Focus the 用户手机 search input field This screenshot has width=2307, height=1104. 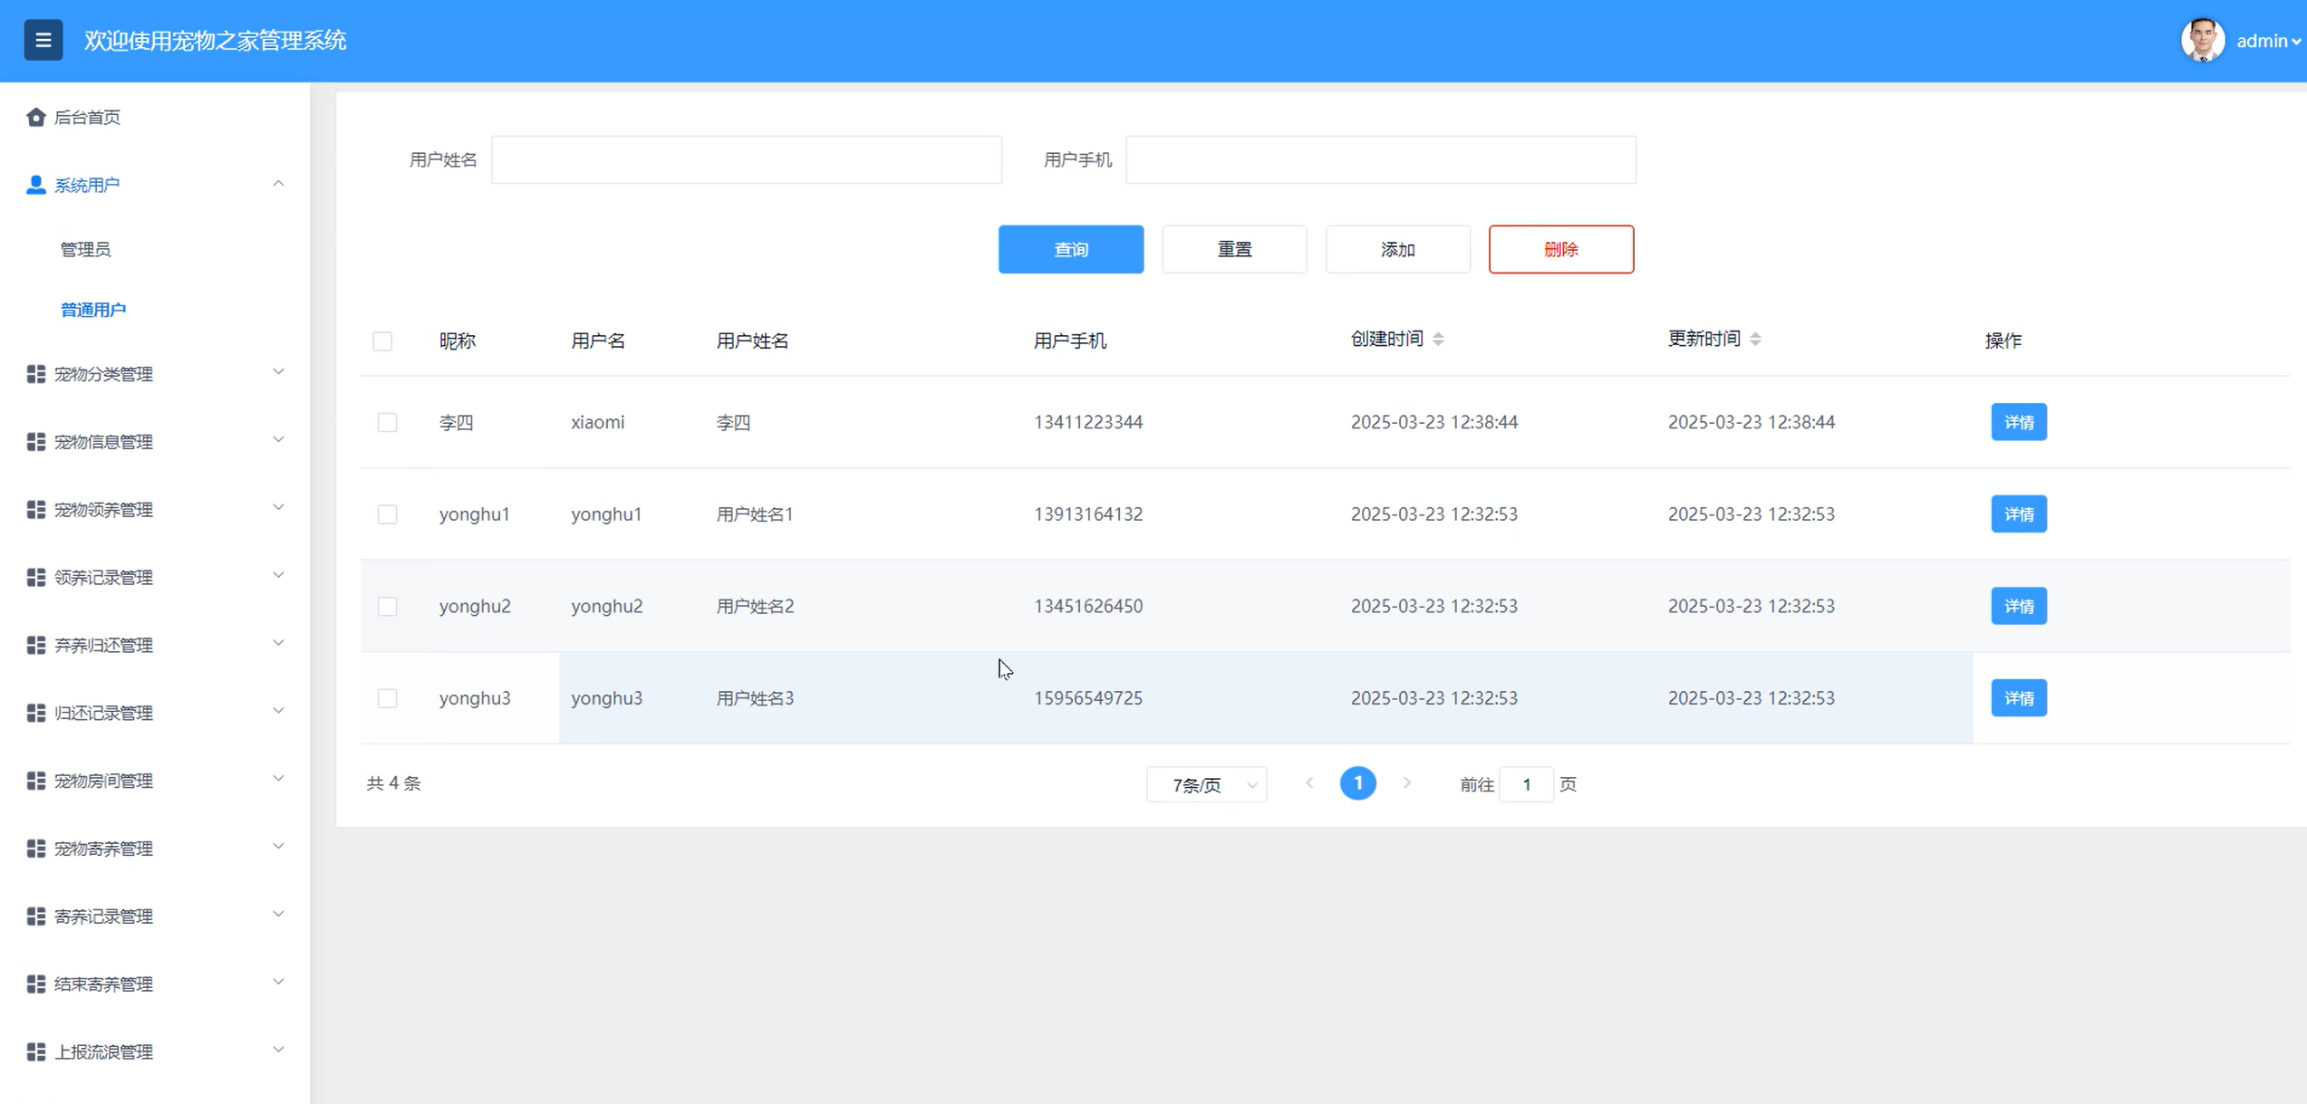point(1380,159)
